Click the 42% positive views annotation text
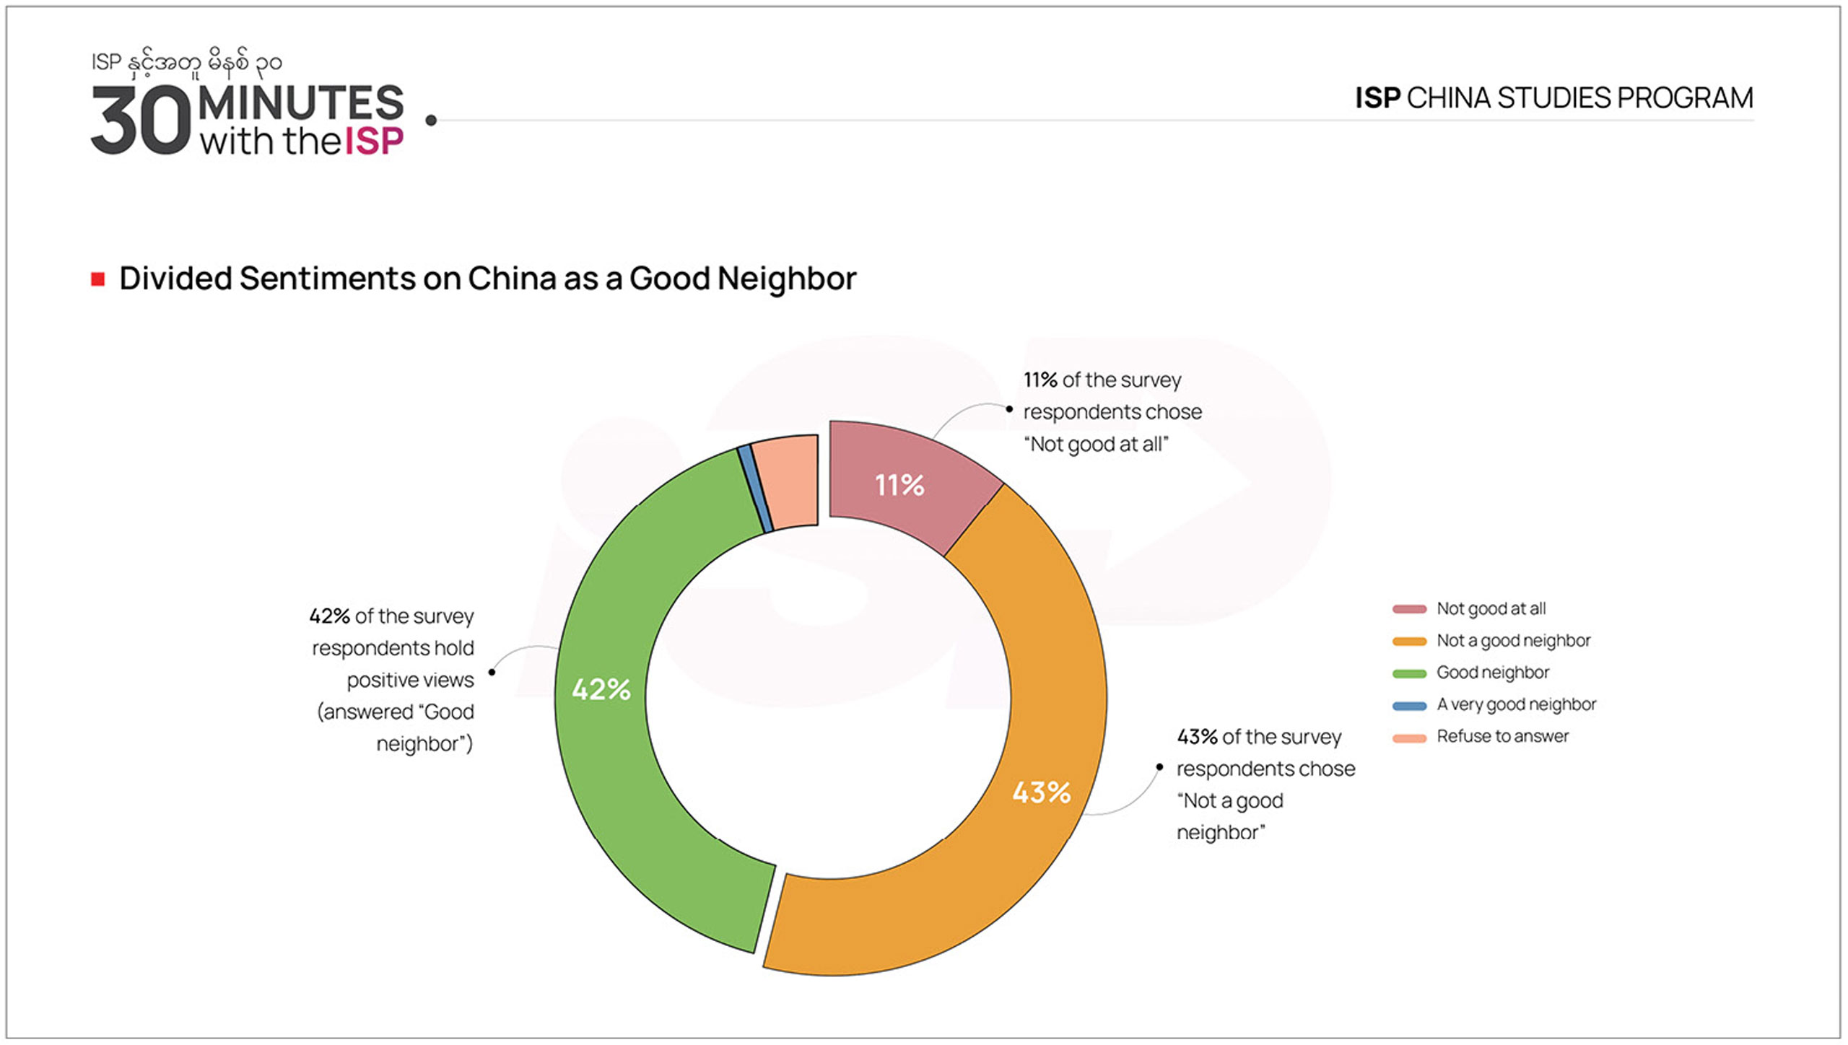The height and width of the screenshot is (1045, 1848). click(x=394, y=680)
